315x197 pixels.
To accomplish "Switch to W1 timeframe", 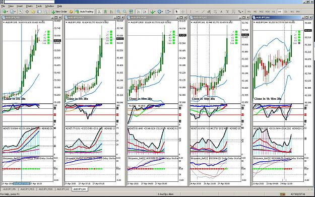I will click(292, 12).
